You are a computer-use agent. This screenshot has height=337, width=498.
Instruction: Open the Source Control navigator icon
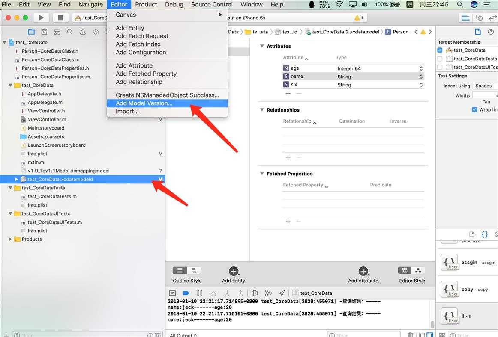pyautogui.click(x=44, y=32)
